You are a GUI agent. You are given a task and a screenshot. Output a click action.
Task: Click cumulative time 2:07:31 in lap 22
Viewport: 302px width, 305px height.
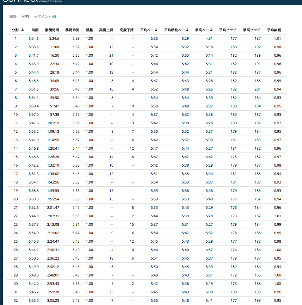click(53, 216)
